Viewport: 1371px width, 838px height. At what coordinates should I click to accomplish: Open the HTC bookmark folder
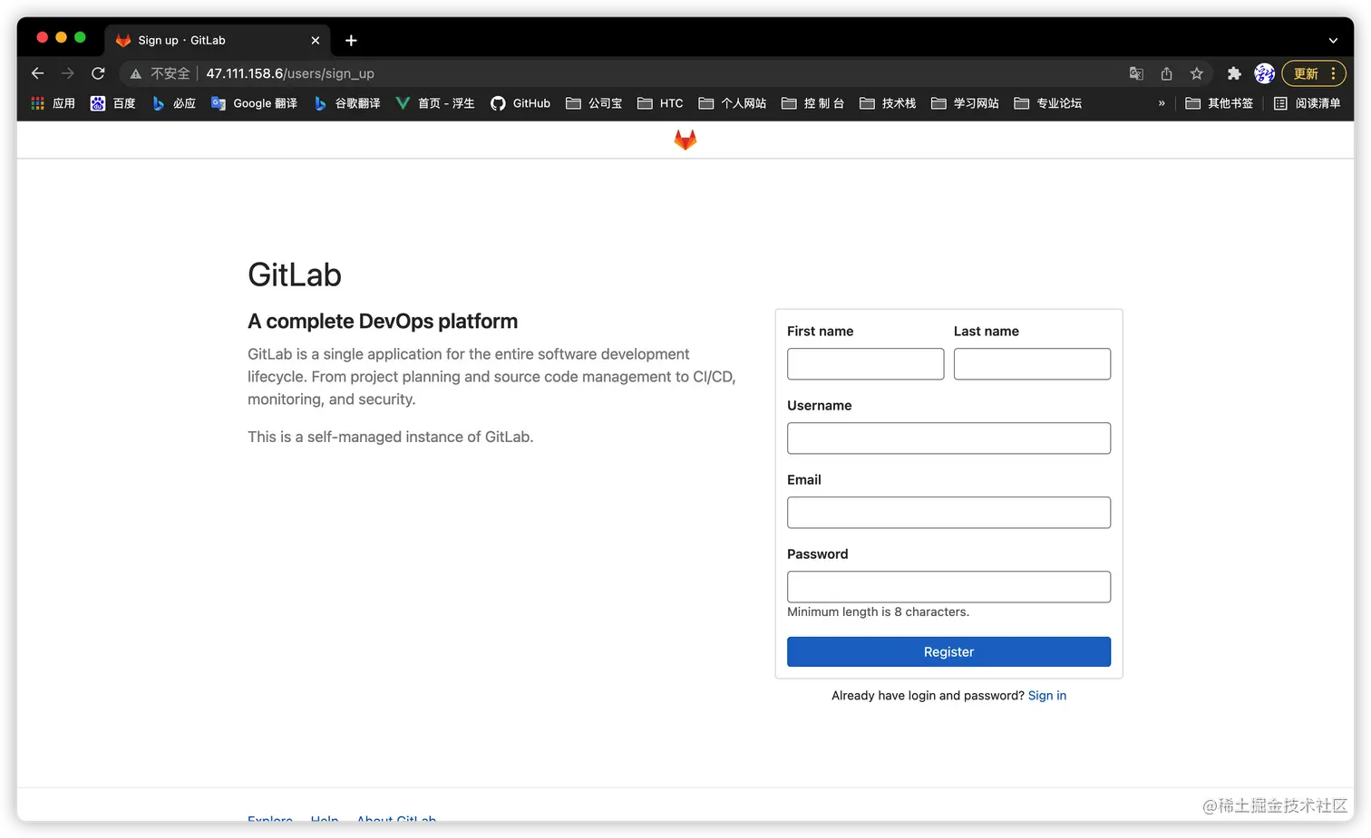(660, 103)
